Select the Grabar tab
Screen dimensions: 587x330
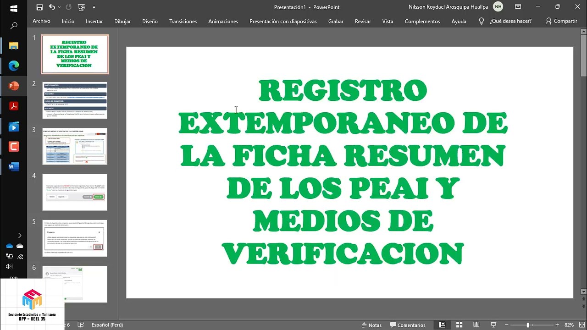point(336,21)
